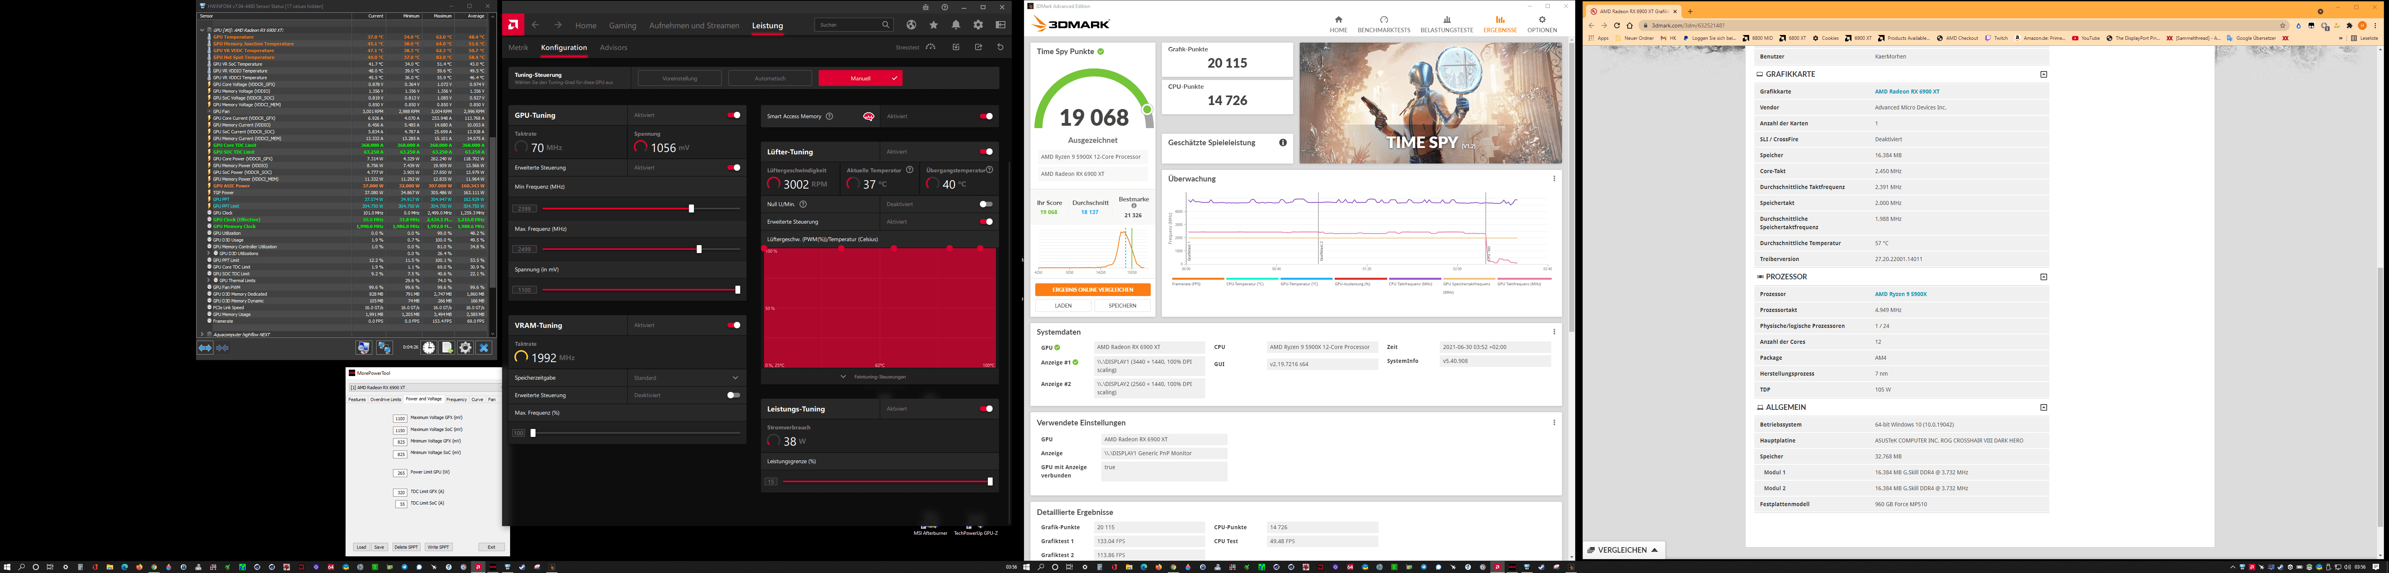This screenshot has width=2389, height=573.
Task: Click Radeon load tuning profile icon
Action: point(955,47)
